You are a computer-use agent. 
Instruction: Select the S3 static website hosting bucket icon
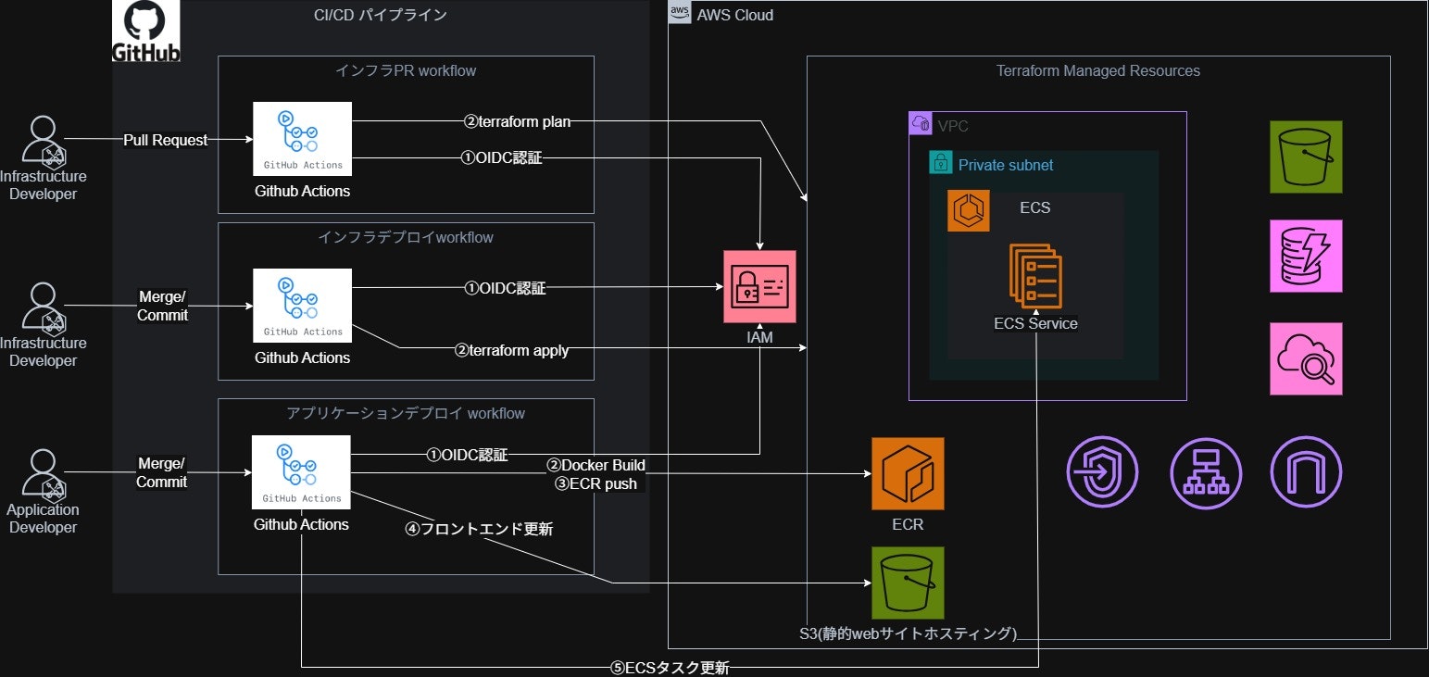click(x=907, y=582)
